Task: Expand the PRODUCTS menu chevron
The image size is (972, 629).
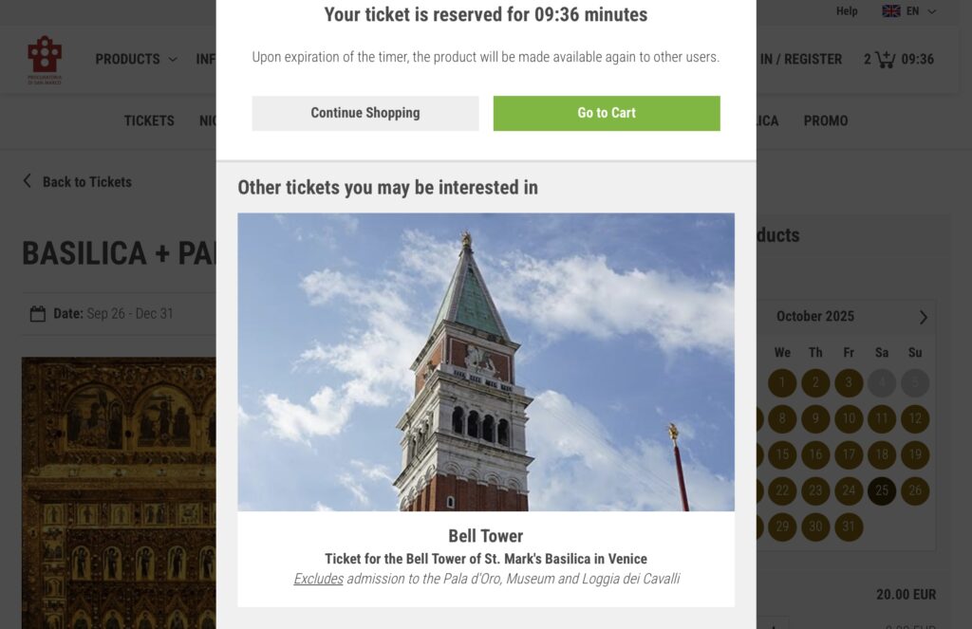Action: click(x=173, y=59)
